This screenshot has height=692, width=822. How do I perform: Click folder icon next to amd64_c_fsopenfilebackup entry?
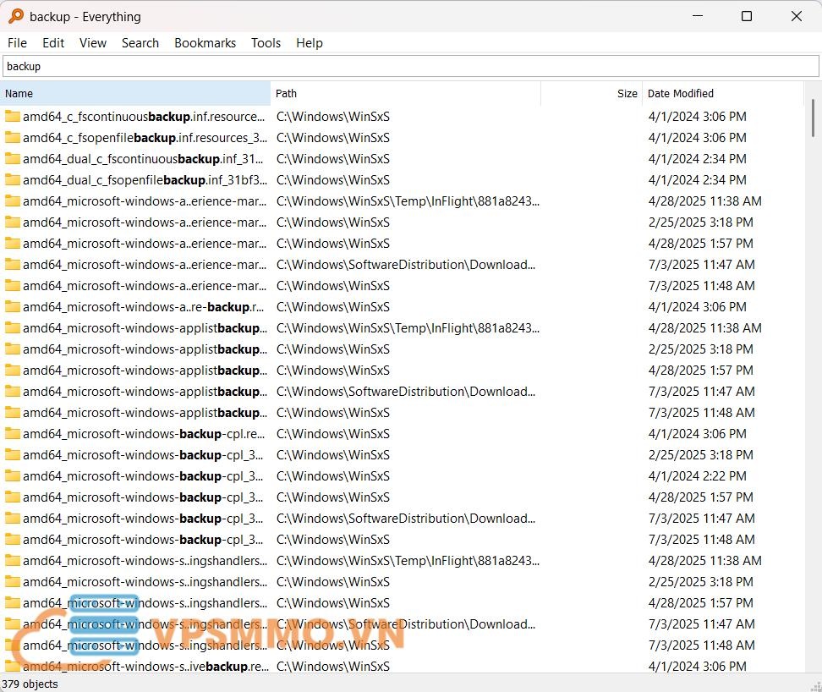(x=12, y=137)
